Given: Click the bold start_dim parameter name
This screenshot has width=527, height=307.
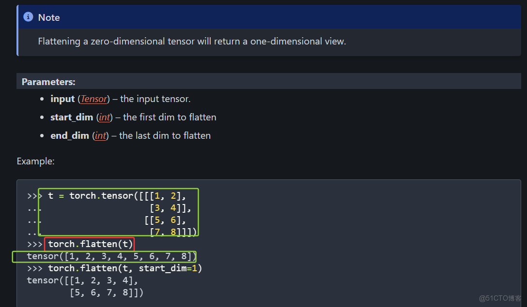Looking at the screenshot, I should coord(73,117).
